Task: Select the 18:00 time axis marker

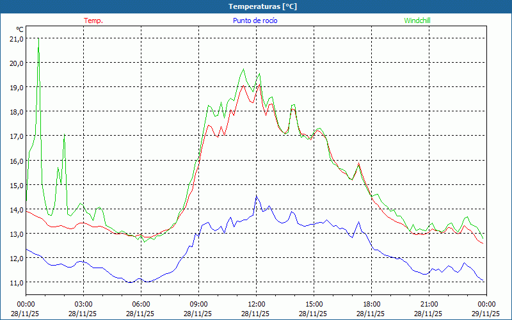Action: pos(371,304)
